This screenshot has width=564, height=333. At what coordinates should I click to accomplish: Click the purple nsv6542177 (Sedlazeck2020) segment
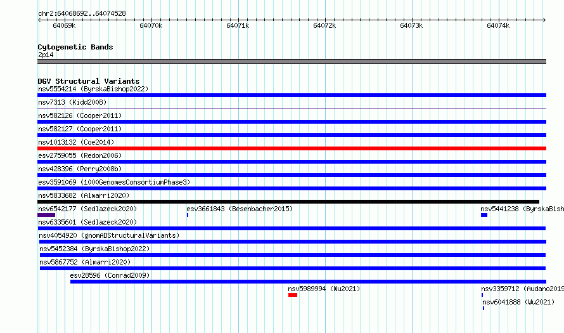(46, 215)
